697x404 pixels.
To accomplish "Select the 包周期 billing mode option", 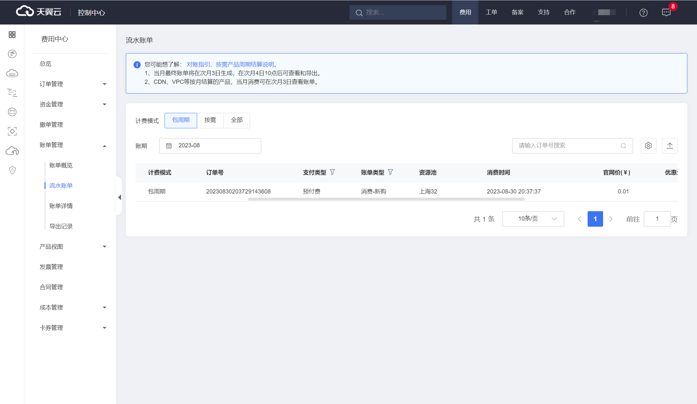I will [x=181, y=120].
